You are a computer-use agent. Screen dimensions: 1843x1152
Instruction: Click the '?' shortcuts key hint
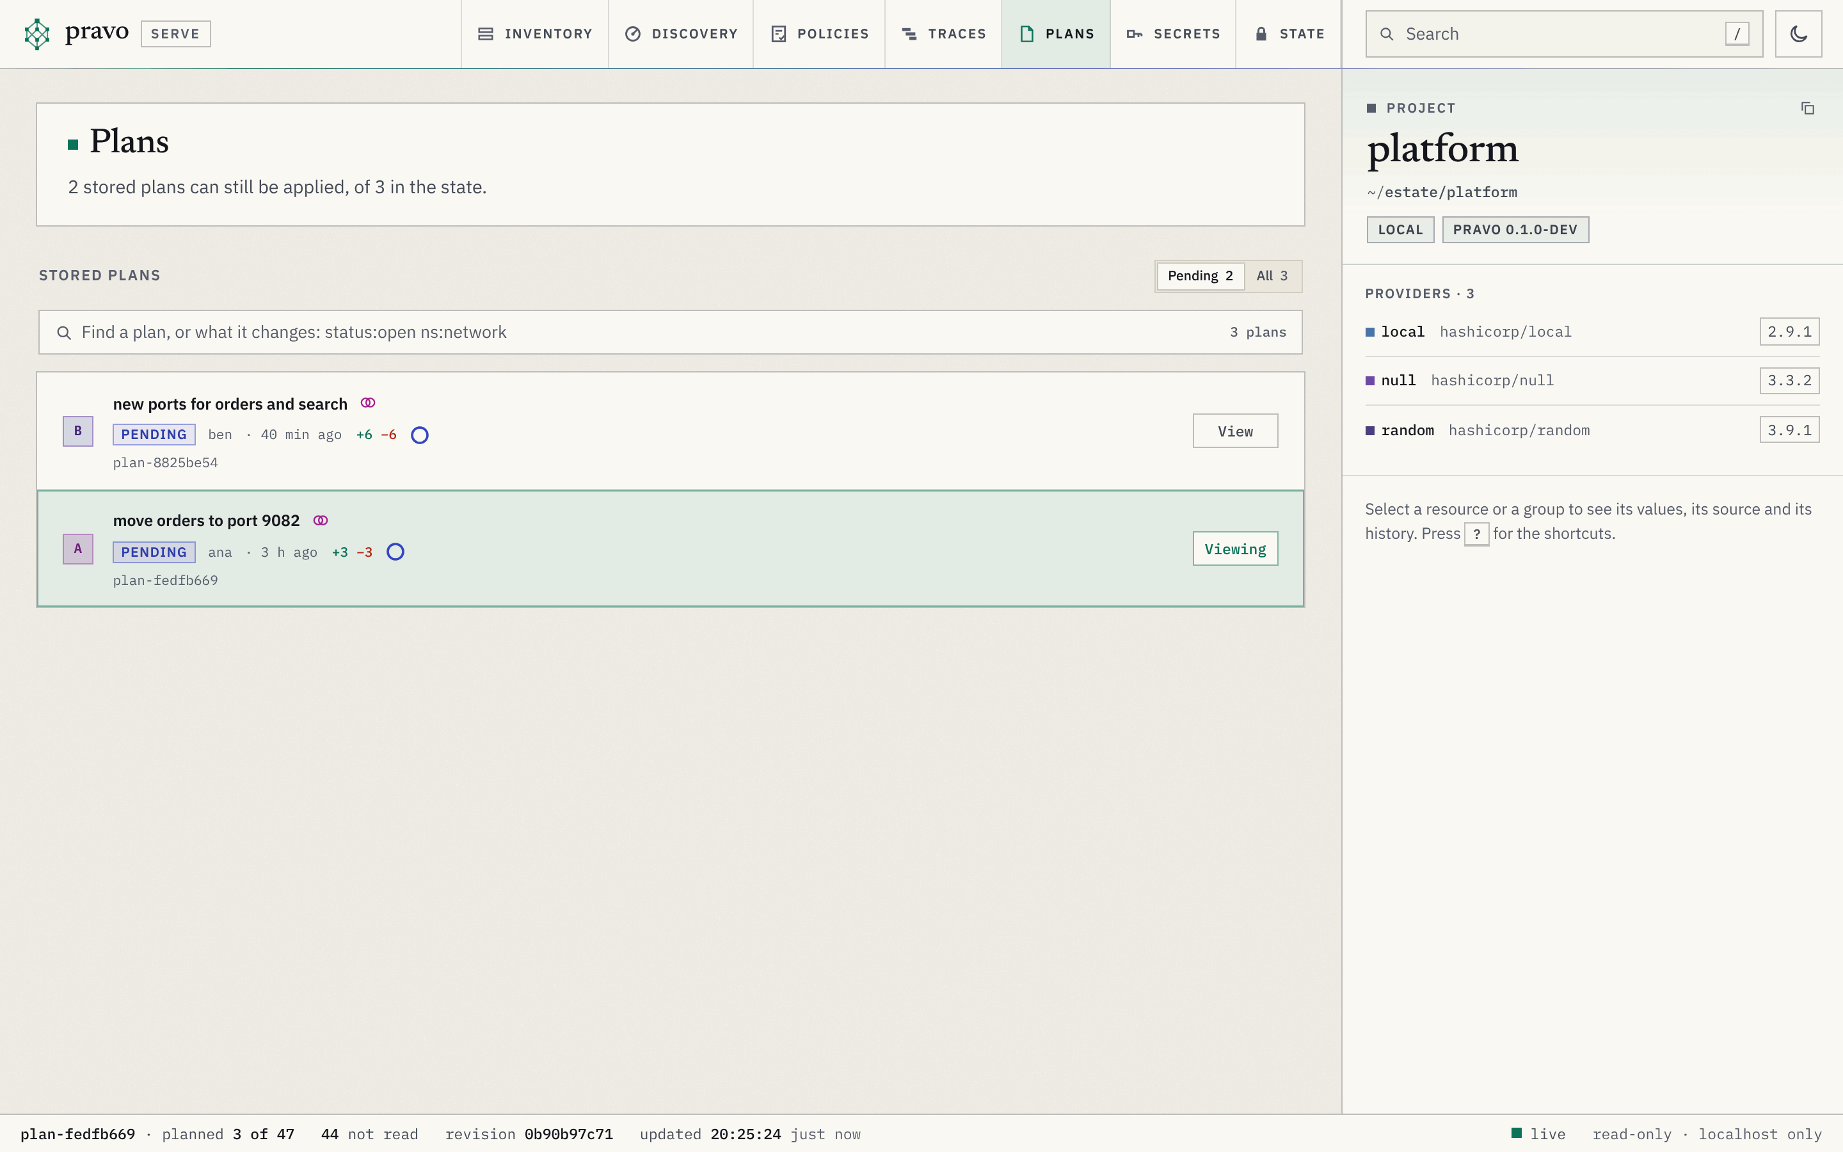(1477, 534)
